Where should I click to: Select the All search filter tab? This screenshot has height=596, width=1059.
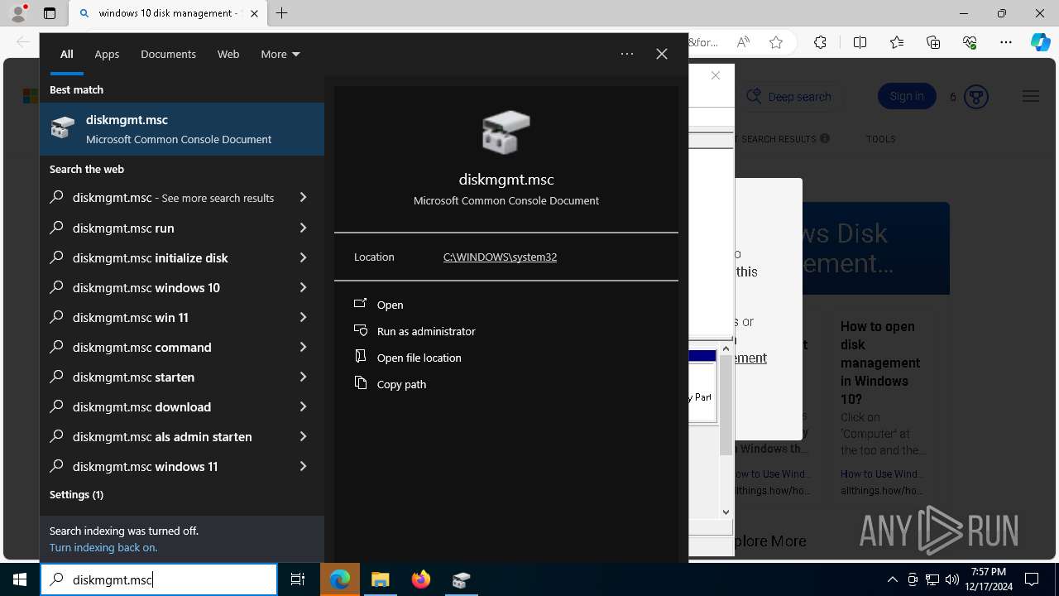coord(67,54)
